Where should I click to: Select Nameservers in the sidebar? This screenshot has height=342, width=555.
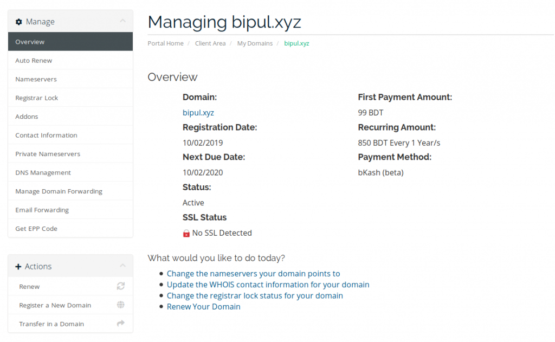point(70,79)
